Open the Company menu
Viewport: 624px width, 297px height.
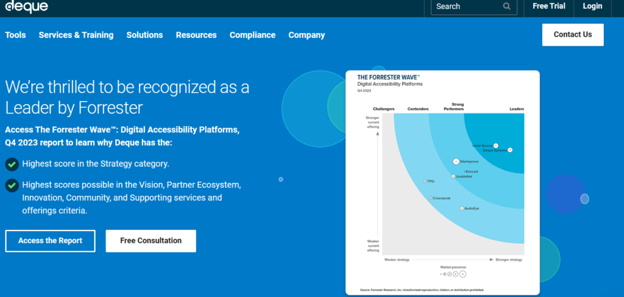click(307, 35)
